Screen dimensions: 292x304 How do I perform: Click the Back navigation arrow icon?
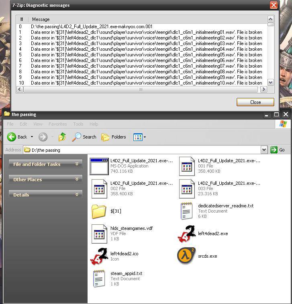12,137
